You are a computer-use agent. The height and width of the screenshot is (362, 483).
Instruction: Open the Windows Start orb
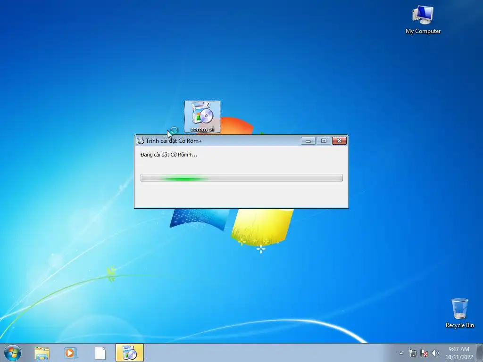[13, 353]
